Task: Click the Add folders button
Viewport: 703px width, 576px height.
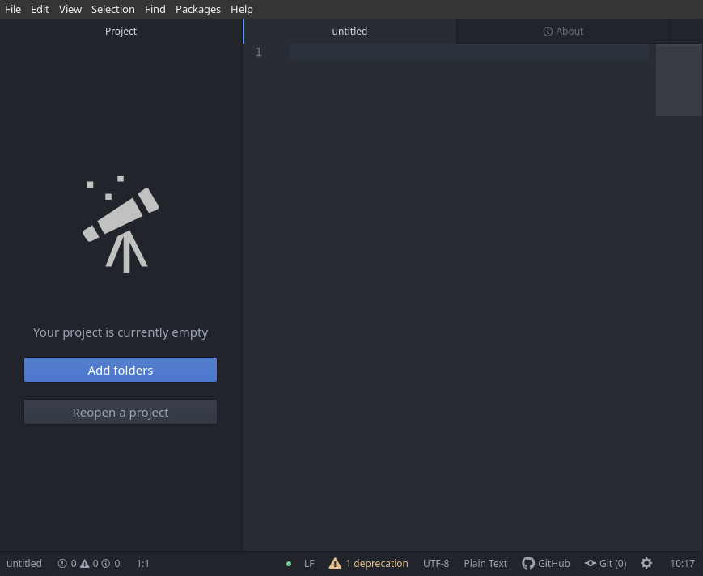Action: pos(120,370)
